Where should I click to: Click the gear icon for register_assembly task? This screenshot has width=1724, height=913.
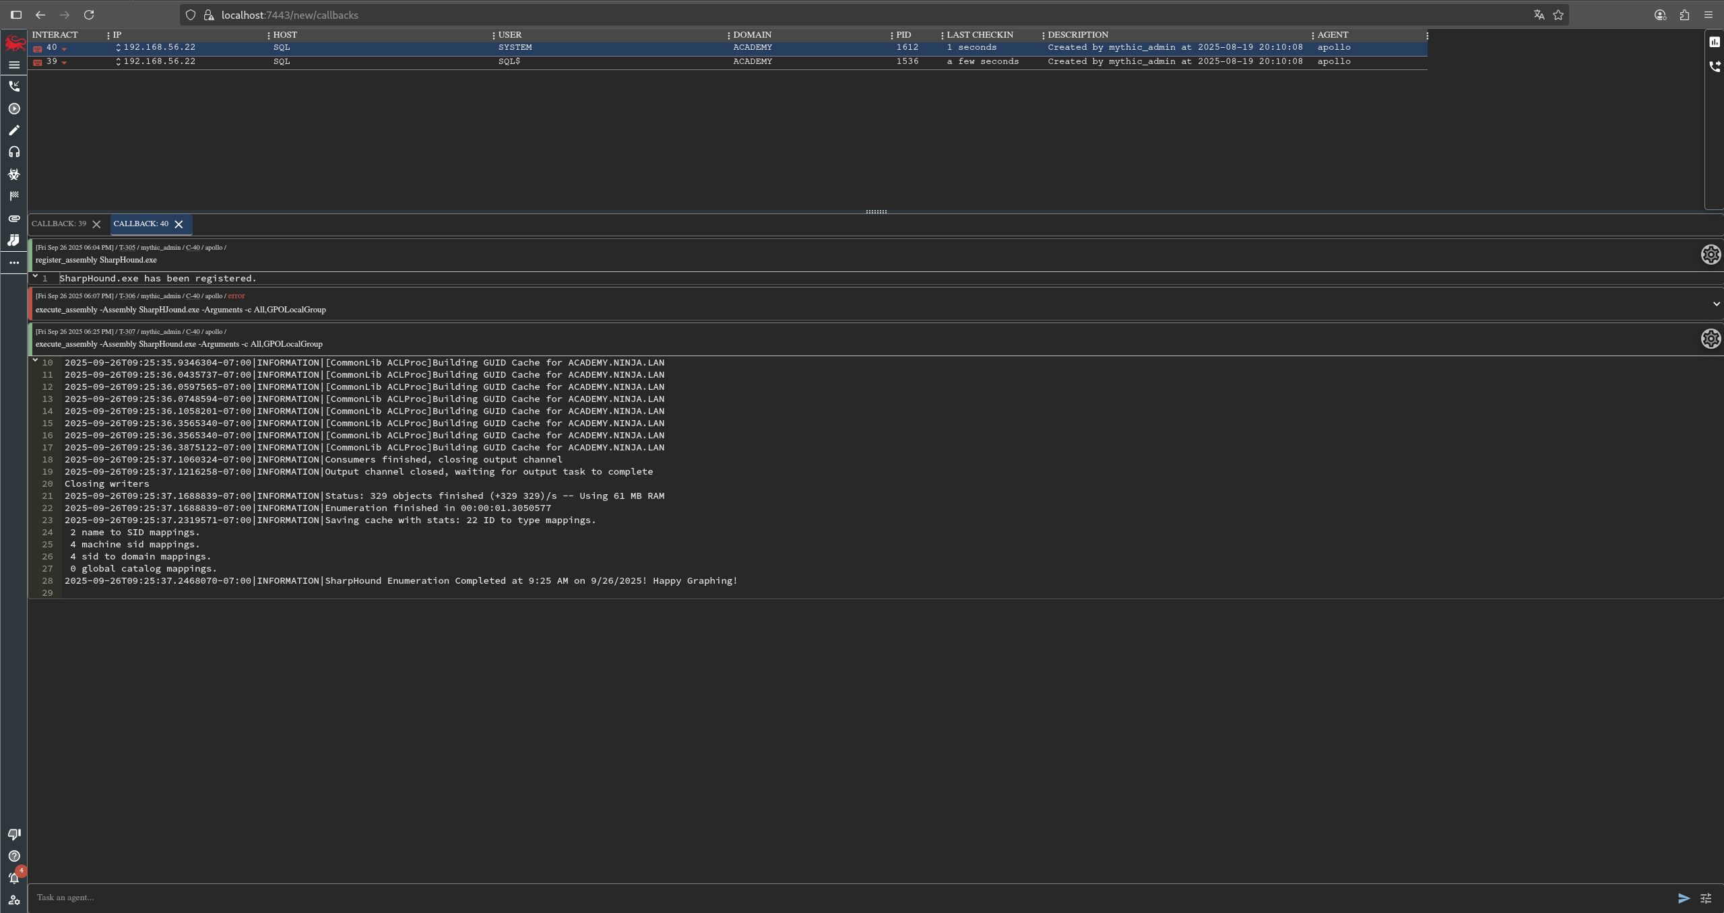[1710, 255]
